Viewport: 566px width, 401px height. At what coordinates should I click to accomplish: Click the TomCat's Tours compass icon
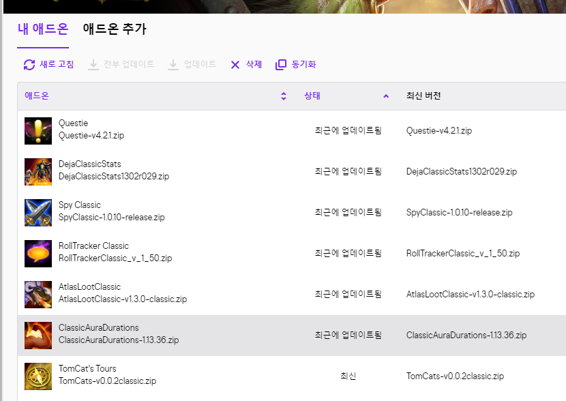pos(38,376)
